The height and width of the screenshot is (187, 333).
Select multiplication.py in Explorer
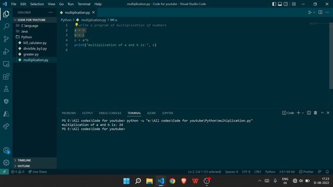[35, 60]
